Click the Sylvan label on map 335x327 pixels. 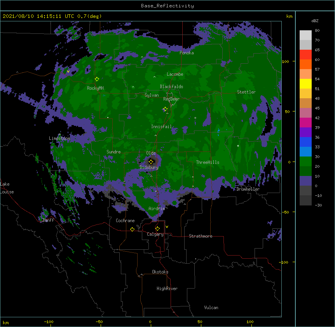click(152, 95)
